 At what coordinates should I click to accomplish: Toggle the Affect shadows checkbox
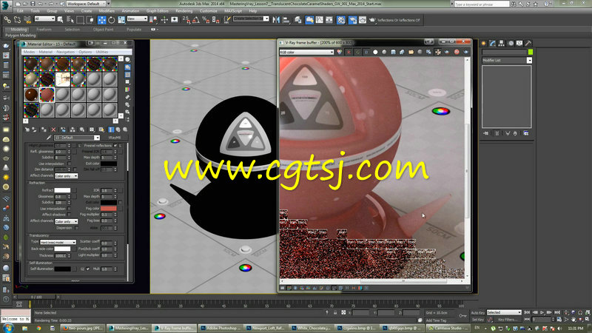point(69,215)
